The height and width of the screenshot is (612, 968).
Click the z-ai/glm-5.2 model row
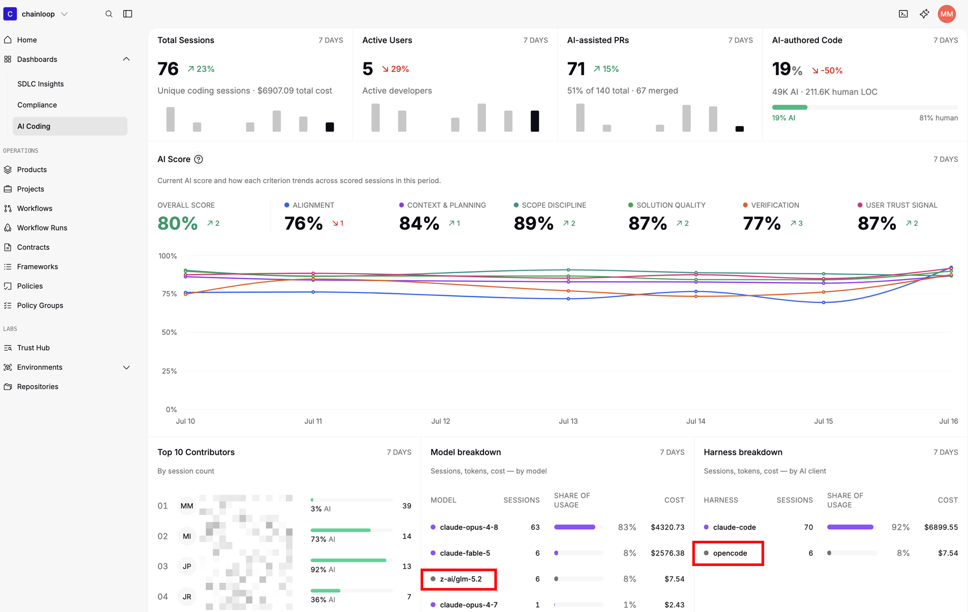click(x=558, y=579)
